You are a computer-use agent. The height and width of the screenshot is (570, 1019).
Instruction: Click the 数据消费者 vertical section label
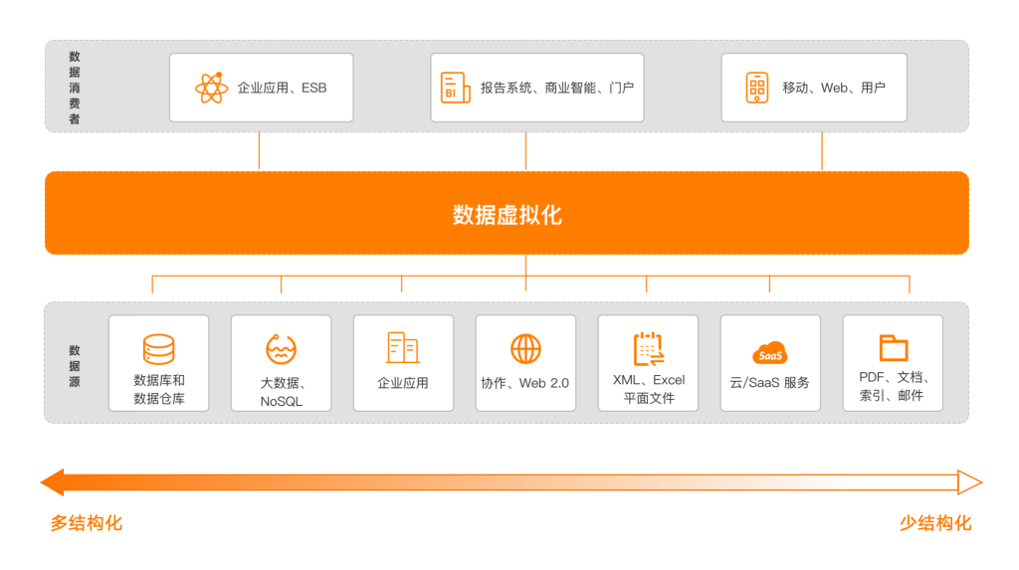pos(75,88)
